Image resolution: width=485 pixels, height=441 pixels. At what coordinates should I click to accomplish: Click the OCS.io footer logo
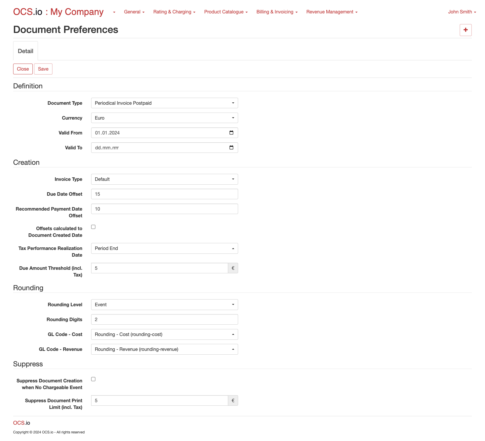tap(22, 423)
